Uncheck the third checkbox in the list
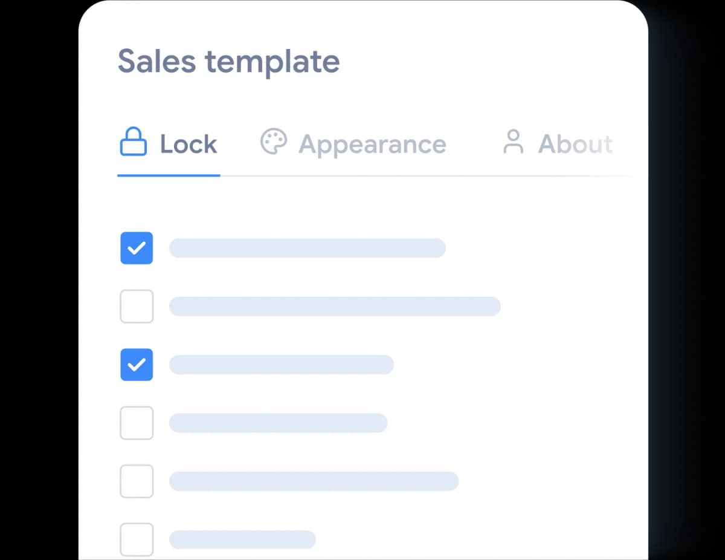The height and width of the screenshot is (560, 725). [137, 365]
